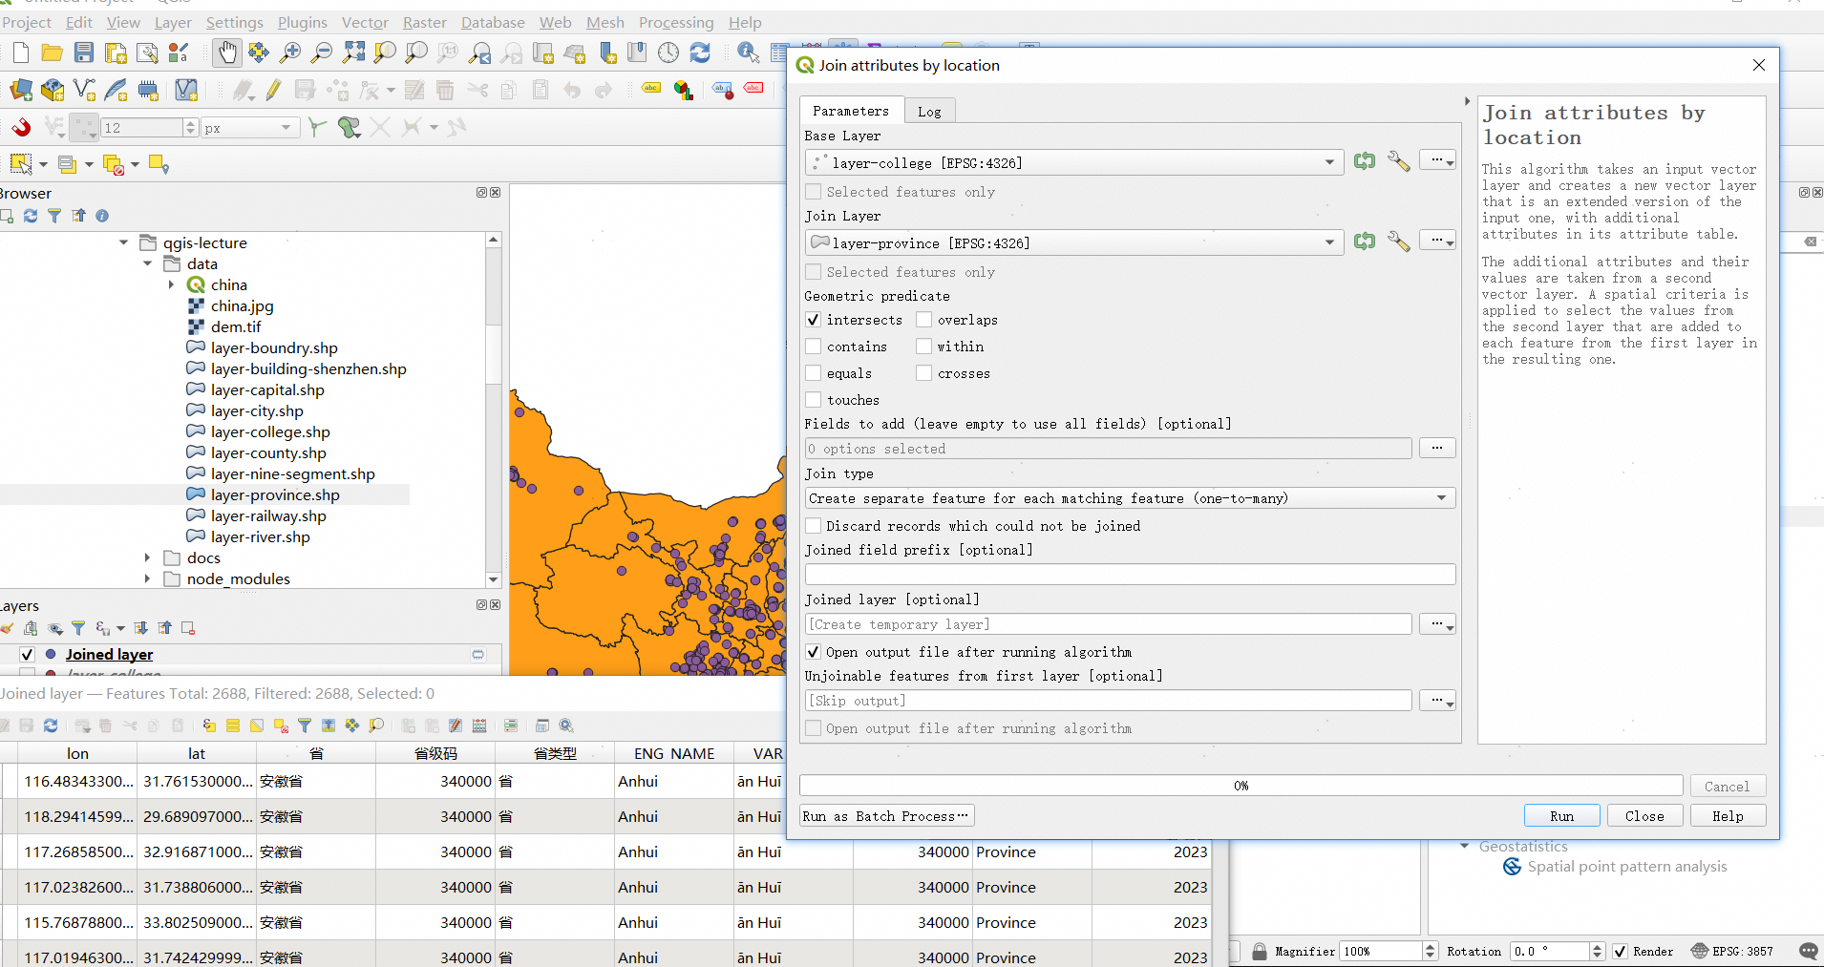The height and width of the screenshot is (967, 1824).
Task: Click Toggle Editing yellow pencil icon
Action: [274, 91]
